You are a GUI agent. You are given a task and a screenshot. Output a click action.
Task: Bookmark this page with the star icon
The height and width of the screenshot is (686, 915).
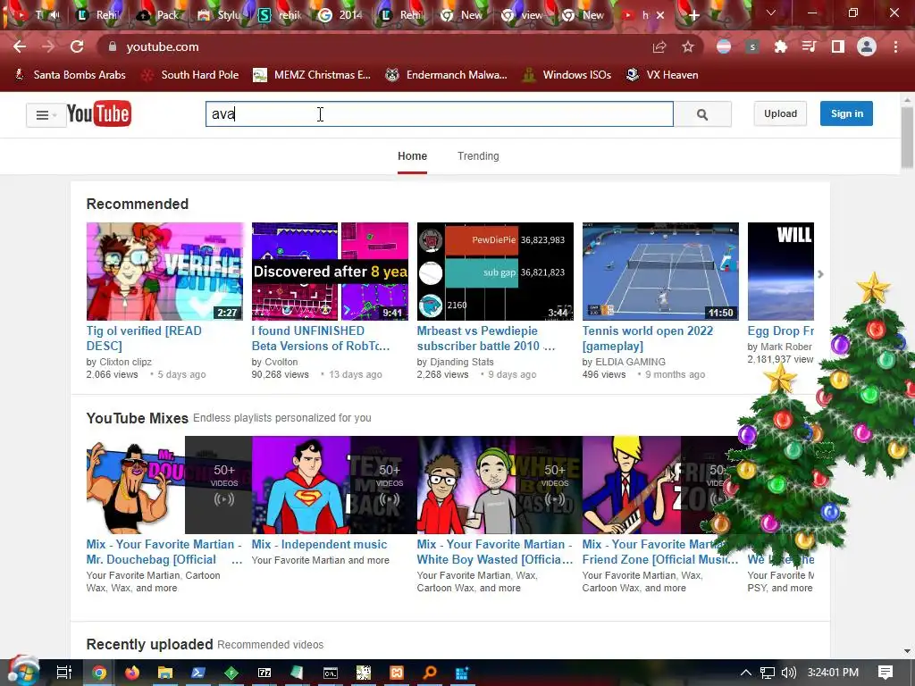pyautogui.click(x=688, y=46)
